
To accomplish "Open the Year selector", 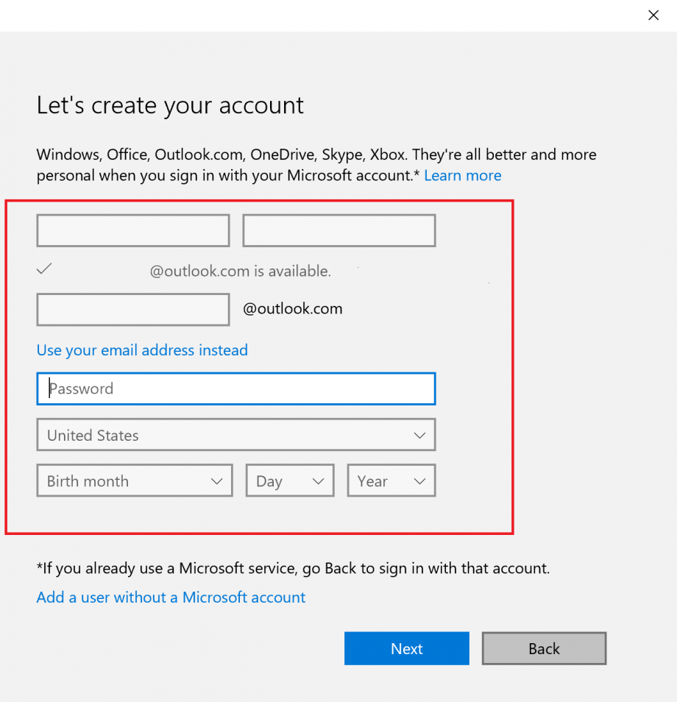I will [391, 481].
